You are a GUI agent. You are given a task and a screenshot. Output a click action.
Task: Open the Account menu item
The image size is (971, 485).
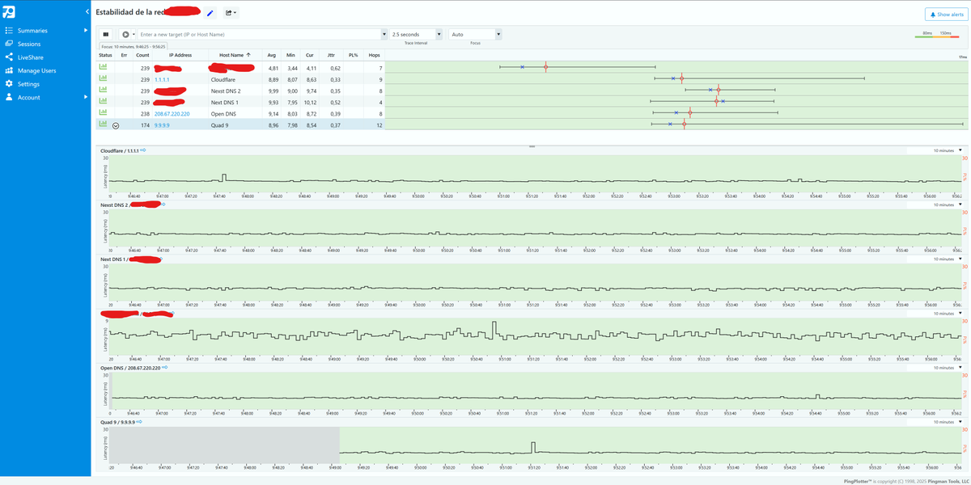point(29,97)
